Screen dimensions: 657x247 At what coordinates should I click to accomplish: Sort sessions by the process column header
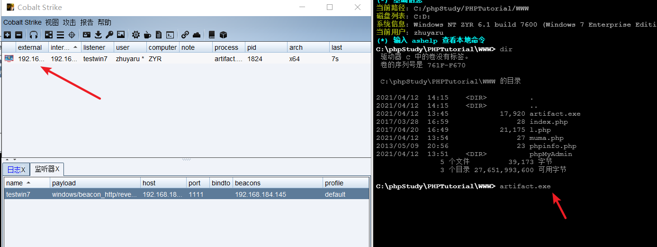point(229,47)
